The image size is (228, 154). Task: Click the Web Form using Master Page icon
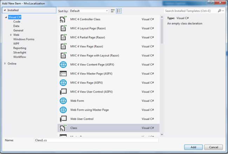63,110
